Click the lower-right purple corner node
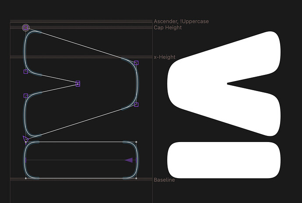Image resolution: width=302 pixels, height=203 pixels. (136, 105)
